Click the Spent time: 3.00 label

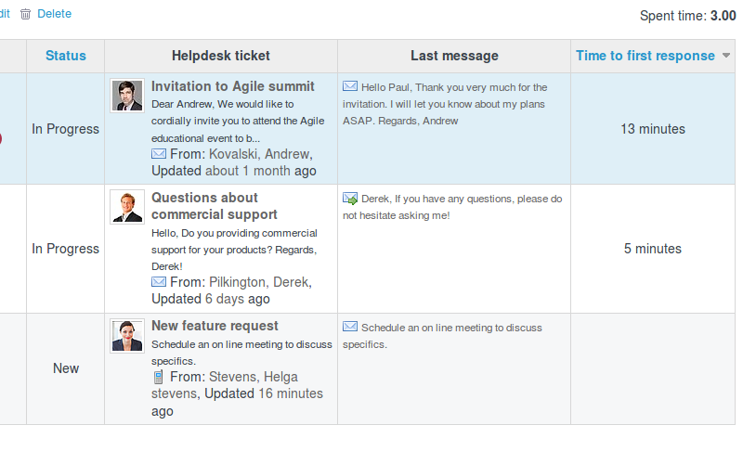click(x=688, y=16)
